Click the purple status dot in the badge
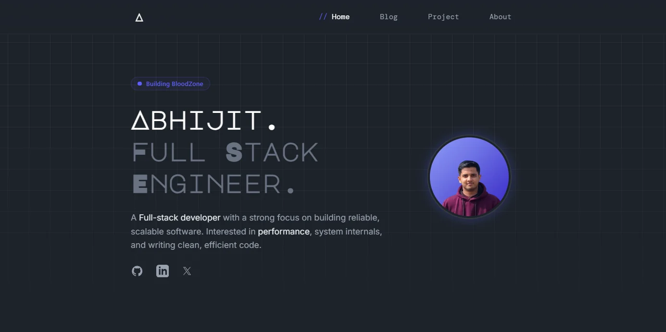Screen dimensions: 666x332 (x=139, y=84)
